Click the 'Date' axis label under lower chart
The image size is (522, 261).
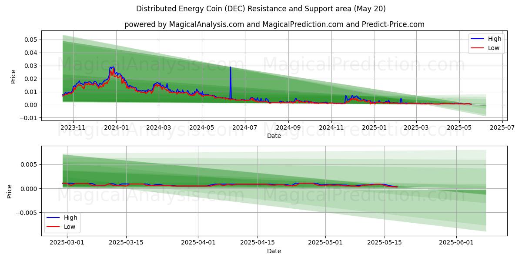click(x=274, y=251)
